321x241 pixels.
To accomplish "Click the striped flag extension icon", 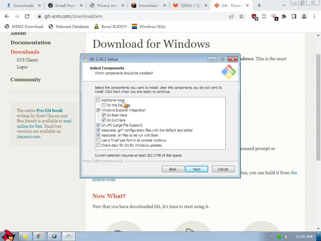I will (x=264, y=16).
